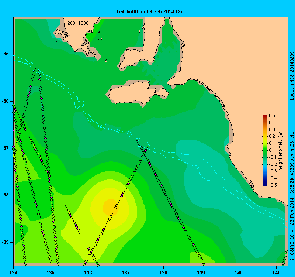Click the '0.1' color bar label
Screen dimensions: 295x277
pos(272,143)
